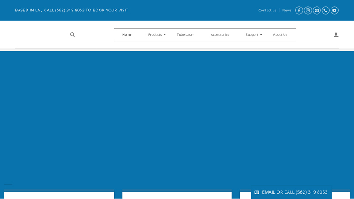Click the envelope icon in floating contact bar
354x199 pixels.
(x=257, y=192)
